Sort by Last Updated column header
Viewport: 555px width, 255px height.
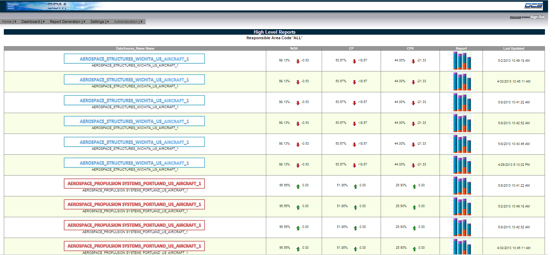coord(514,49)
